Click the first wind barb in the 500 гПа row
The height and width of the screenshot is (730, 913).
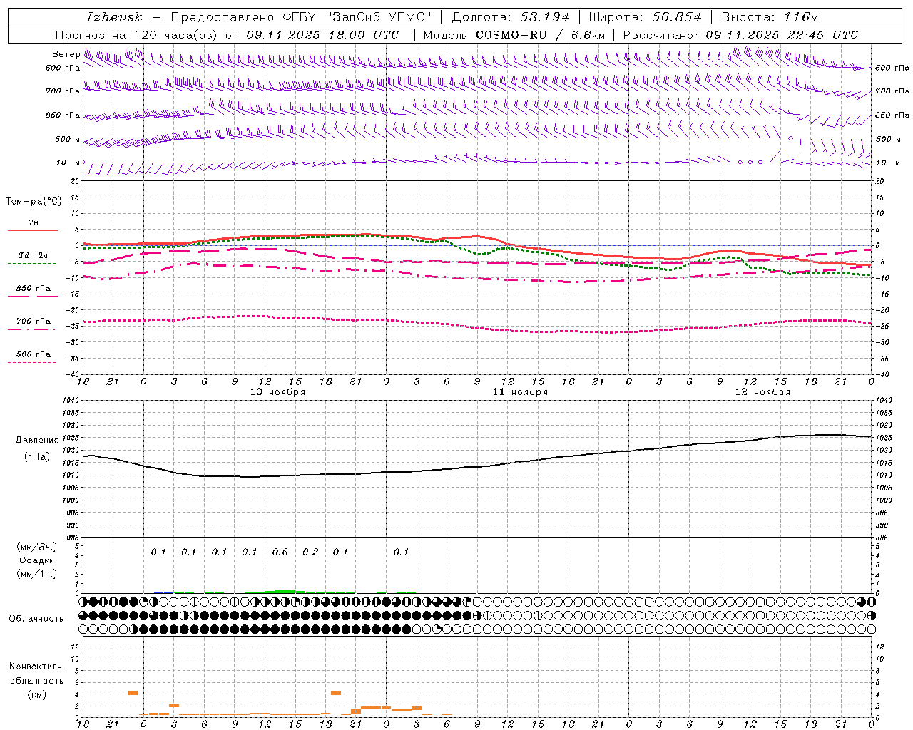tap(87, 57)
